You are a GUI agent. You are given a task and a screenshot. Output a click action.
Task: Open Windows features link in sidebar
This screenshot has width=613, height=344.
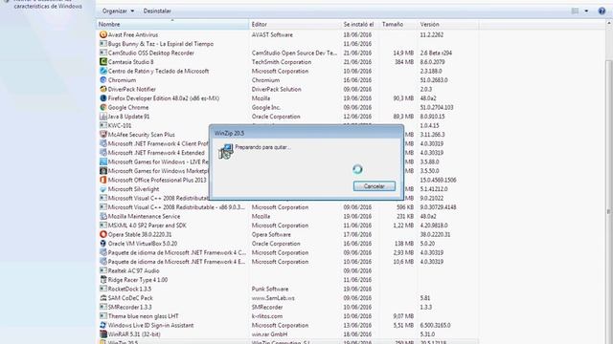tap(48, 4)
